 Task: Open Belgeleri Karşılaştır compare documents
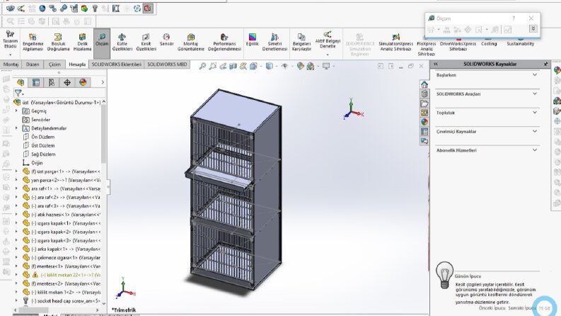[301, 43]
